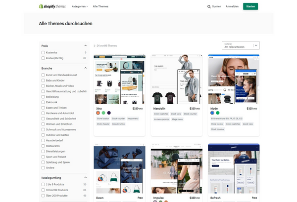This screenshot has width=297, height=202.
Task: Click the Mandolin theme title
Action: coord(159,109)
